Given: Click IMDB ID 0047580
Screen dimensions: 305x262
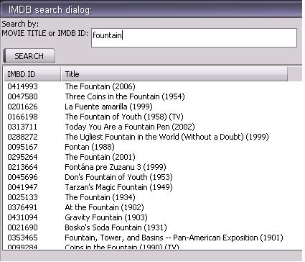Looking at the screenshot, I should [x=22, y=96].
